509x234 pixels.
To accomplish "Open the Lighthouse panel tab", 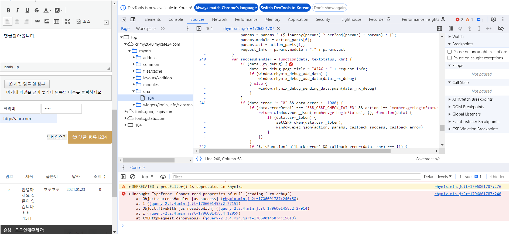I will click(x=351, y=19).
